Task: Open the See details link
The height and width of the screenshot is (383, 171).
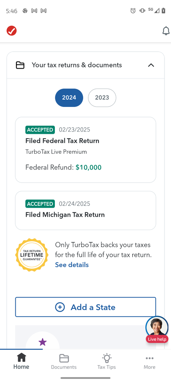Action: pos(72,265)
